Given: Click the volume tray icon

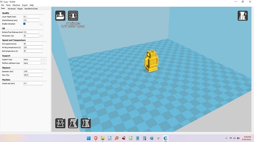Looking at the screenshot, I should pos(234,138).
